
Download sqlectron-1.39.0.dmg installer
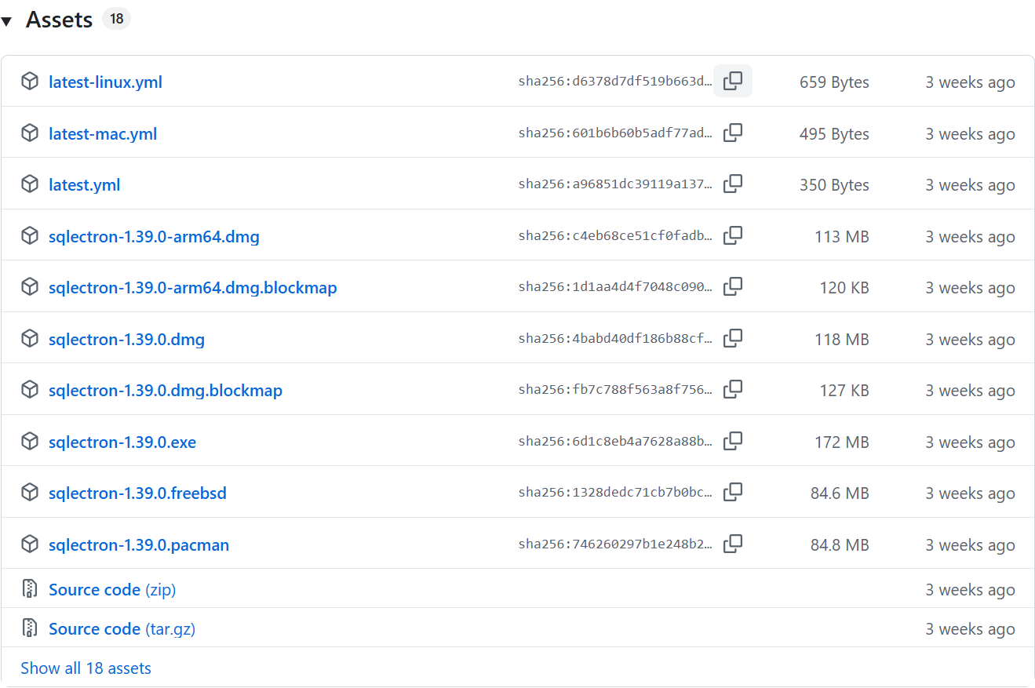click(126, 340)
